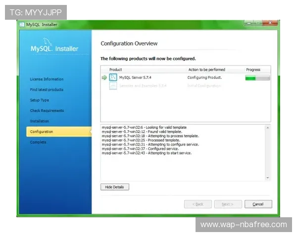297x237 pixels.
Task: Click 'The following products will now be configured.' text
Action: point(148,59)
